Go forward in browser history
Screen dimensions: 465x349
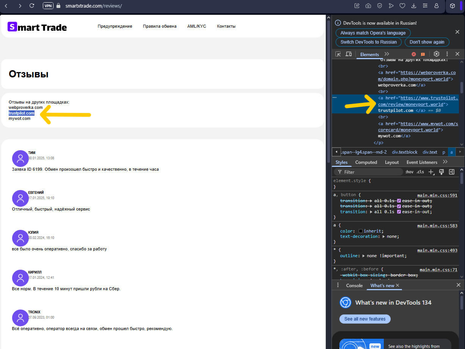click(20, 6)
